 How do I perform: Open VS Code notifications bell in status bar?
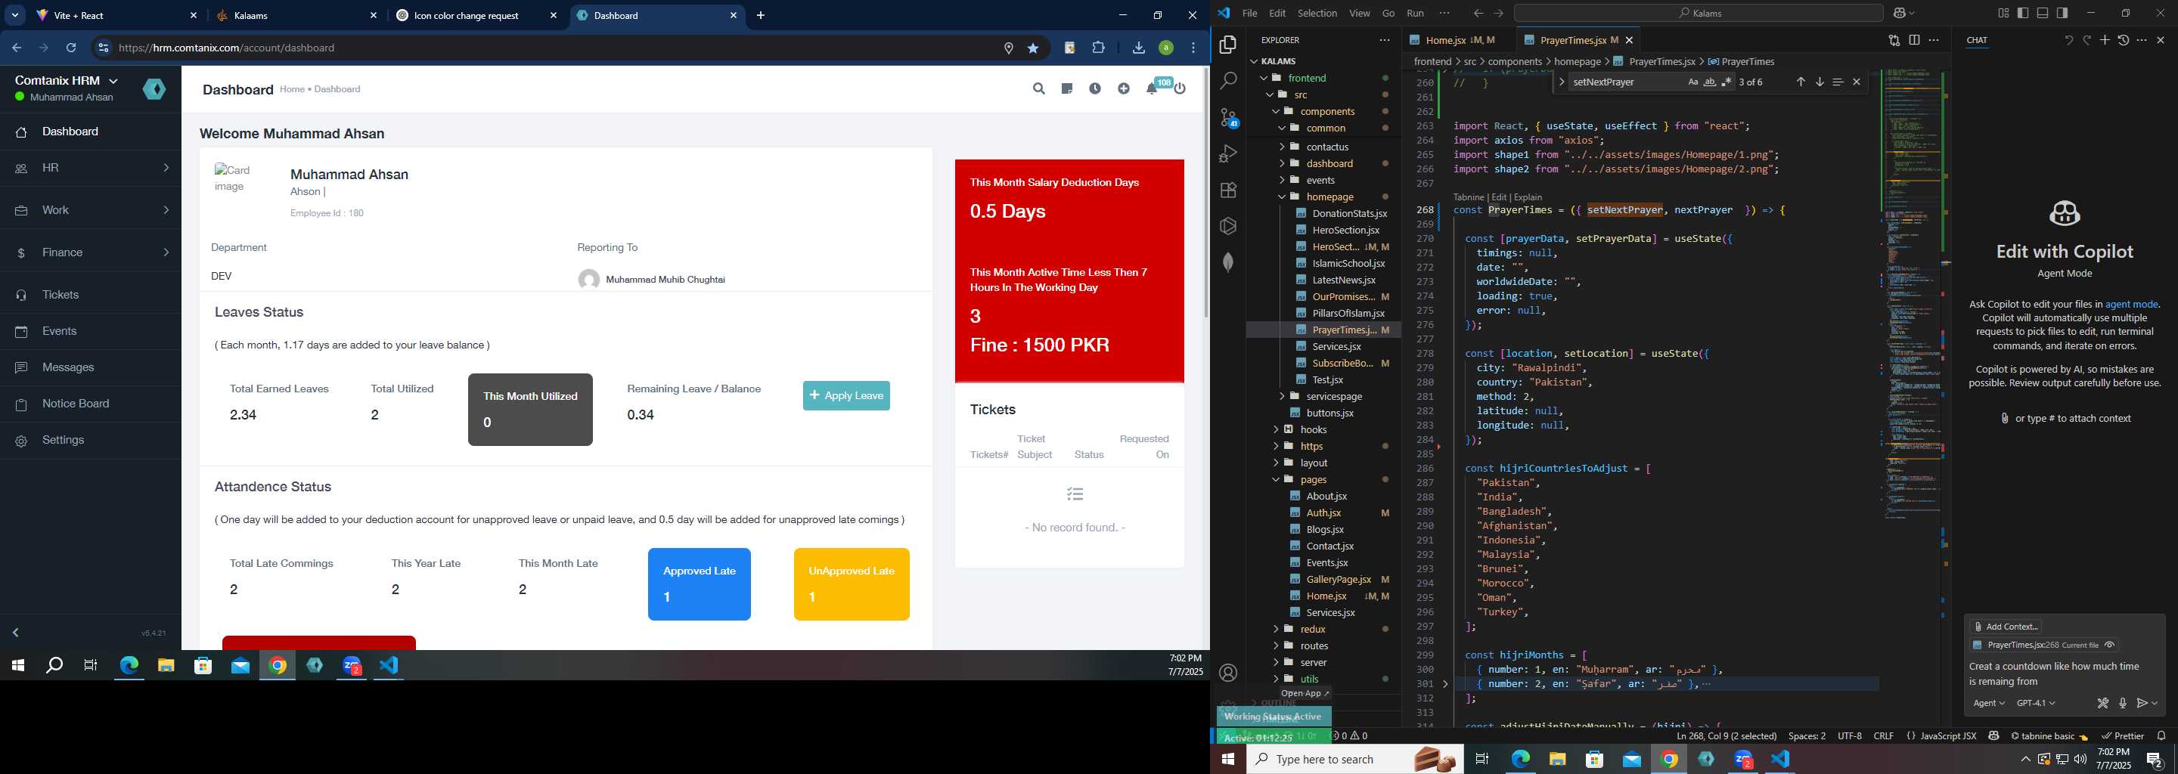(x=2161, y=736)
